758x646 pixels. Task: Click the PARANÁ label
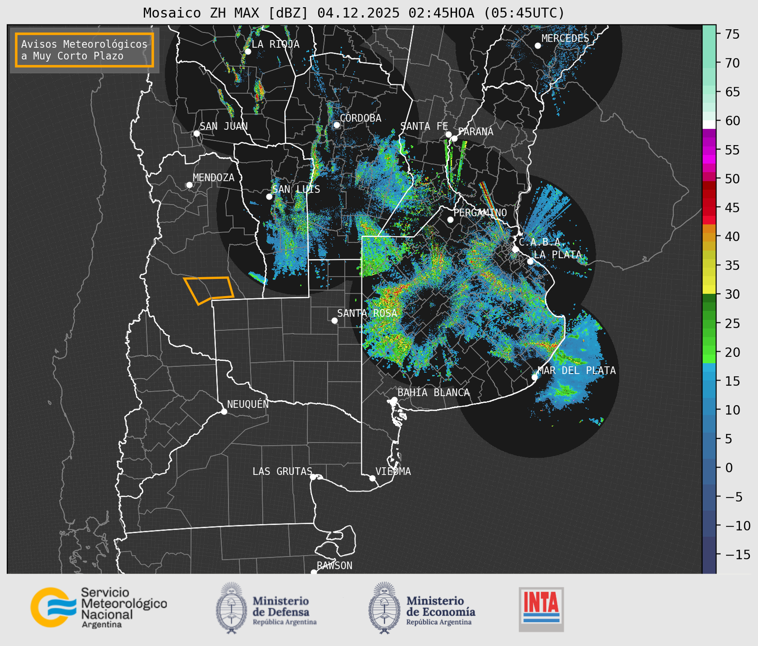[x=475, y=132]
